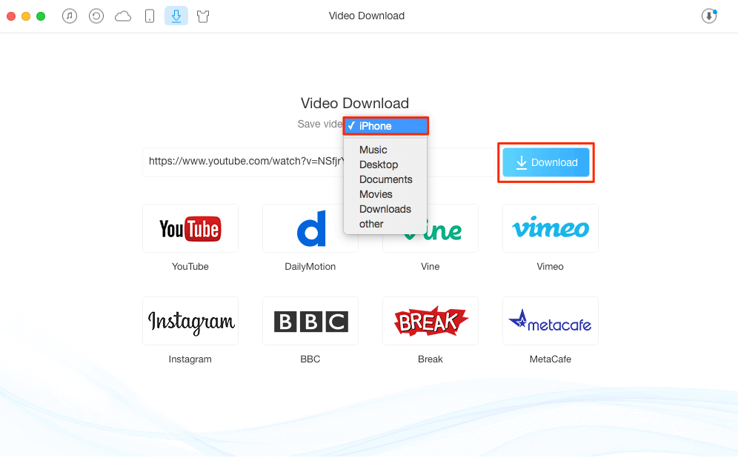Minimize the window with the yellow button
Screen dimensions: 738x458
click(x=26, y=16)
